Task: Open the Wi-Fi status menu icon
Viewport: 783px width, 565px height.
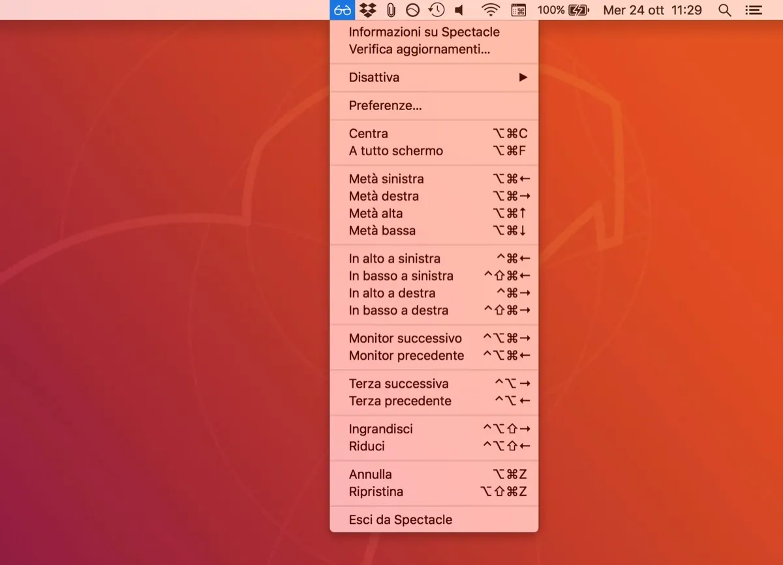Action: pyautogui.click(x=490, y=10)
